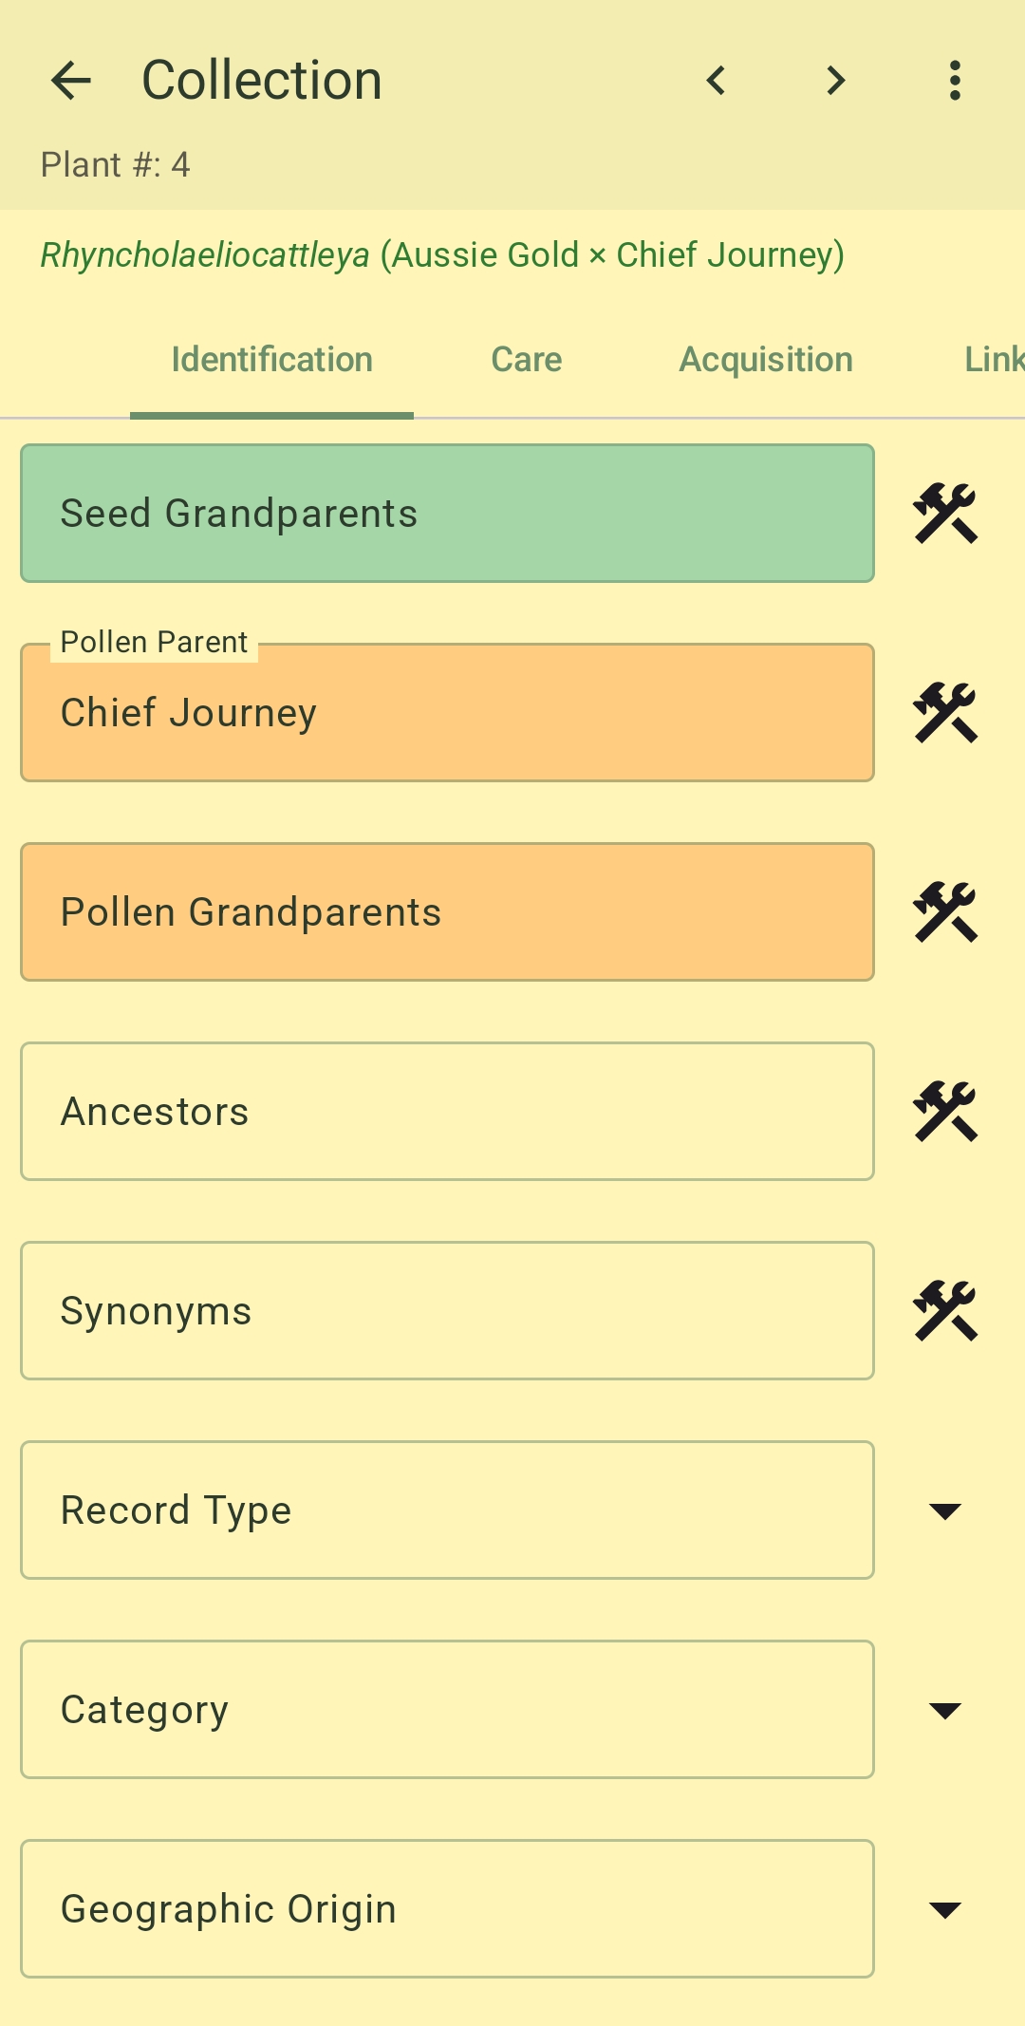Open tools icon for Ancestors field
Viewport: 1025px width, 2026px height.
(945, 1112)
